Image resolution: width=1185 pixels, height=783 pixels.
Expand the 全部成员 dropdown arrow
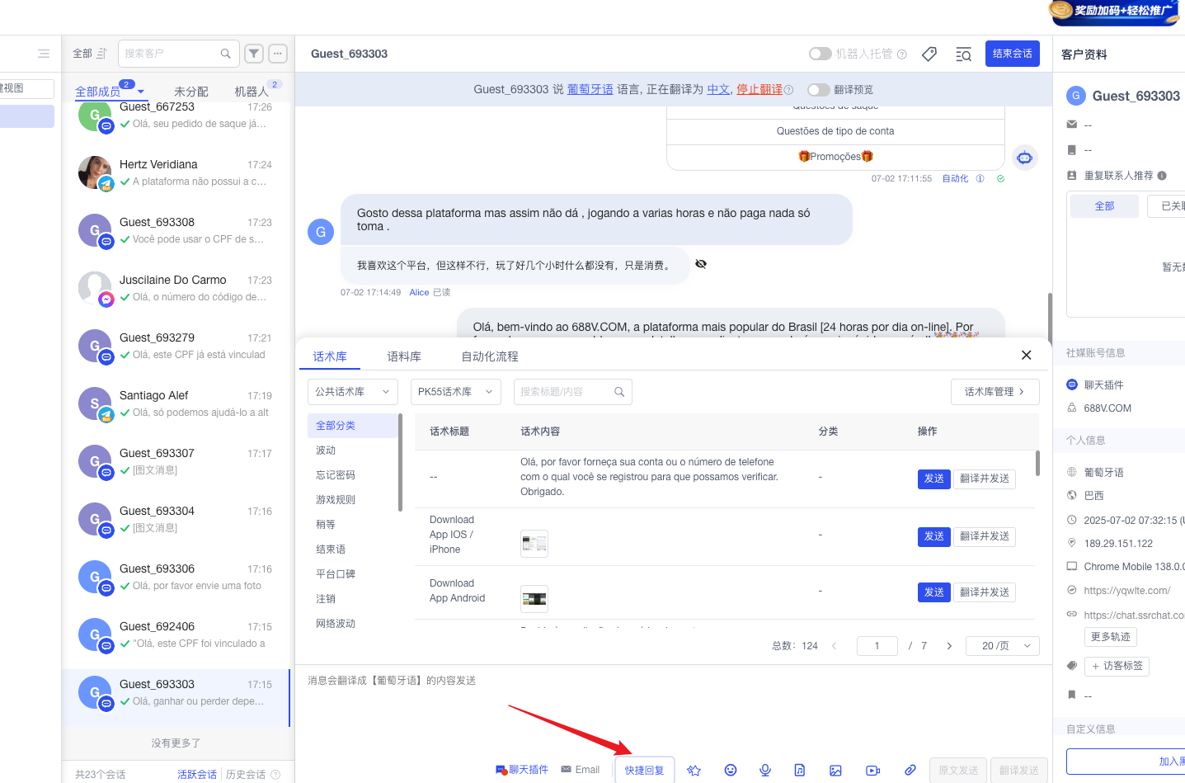pos(141,92)
